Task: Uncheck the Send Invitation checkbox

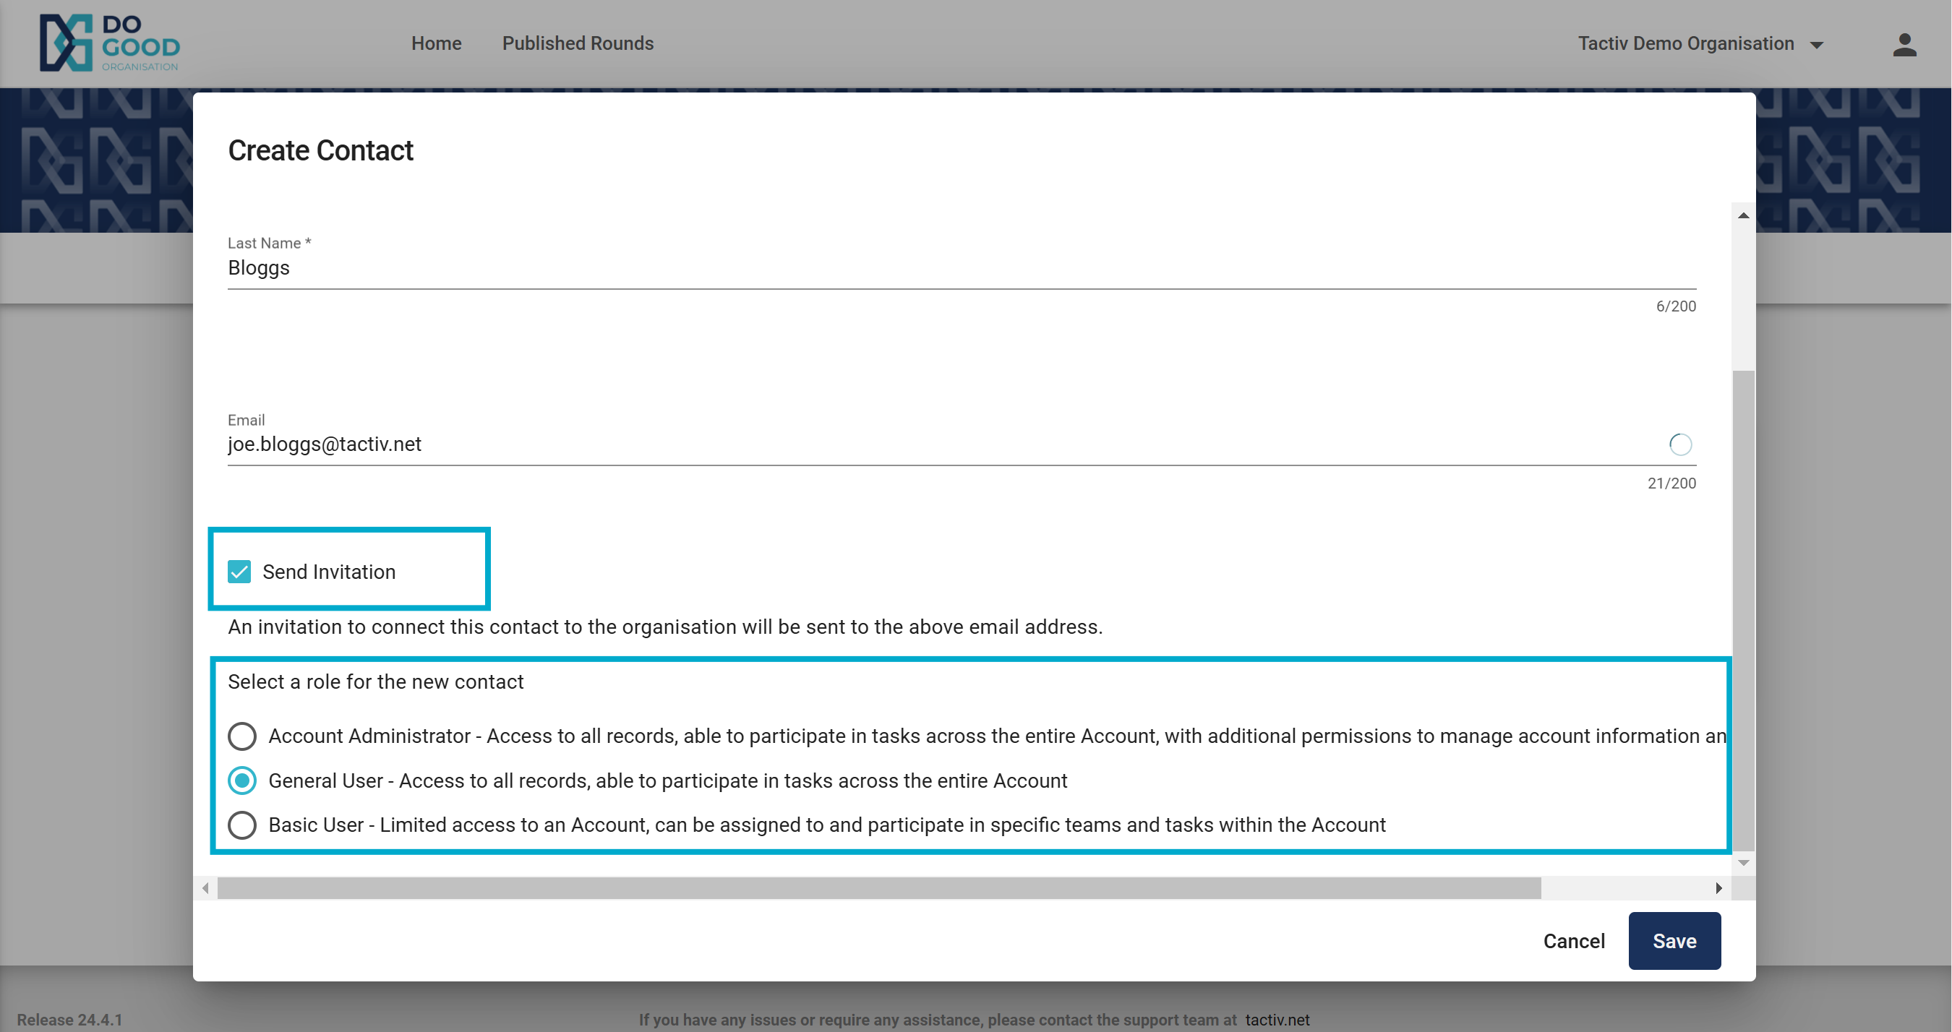Action: point(239,572)
